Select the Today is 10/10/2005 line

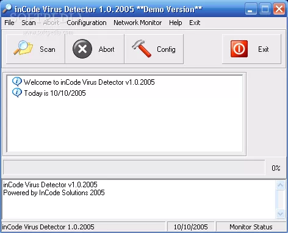(x=55, y=93)
